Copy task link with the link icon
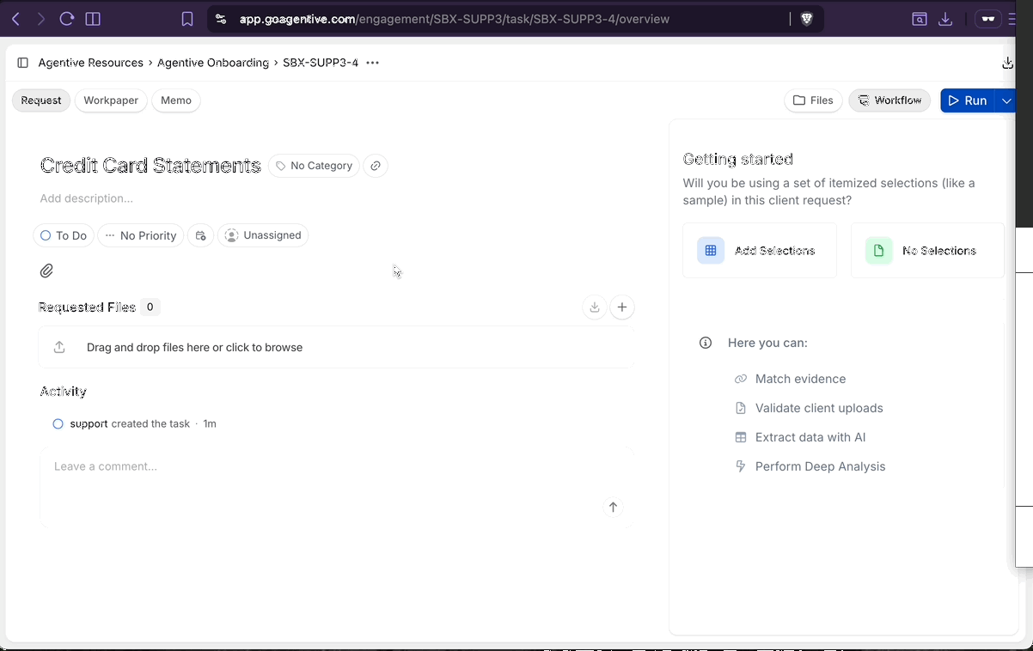 tap(376, 166)
